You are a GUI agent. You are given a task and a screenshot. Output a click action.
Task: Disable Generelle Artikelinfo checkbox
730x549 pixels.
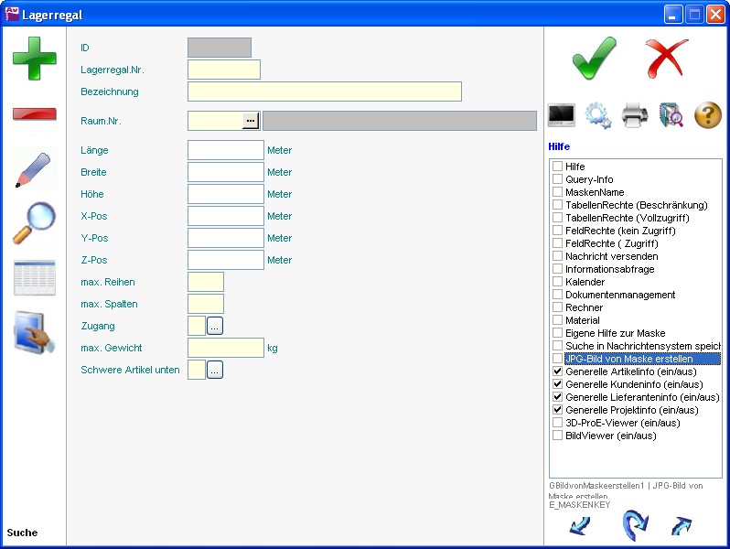point(557,372)
